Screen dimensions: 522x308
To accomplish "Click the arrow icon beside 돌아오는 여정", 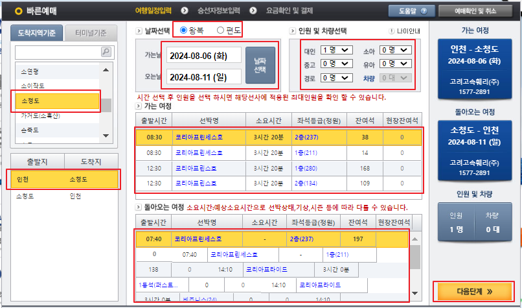I will coord(139,207).
